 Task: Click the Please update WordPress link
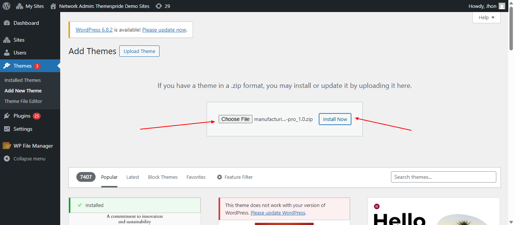278,213
